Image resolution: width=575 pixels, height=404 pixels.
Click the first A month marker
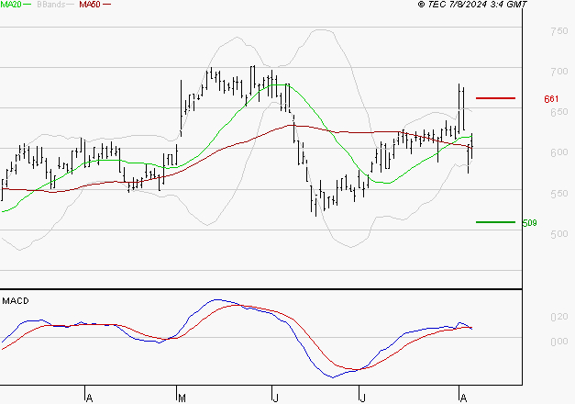pyautogui.click(x=89, y=398)
